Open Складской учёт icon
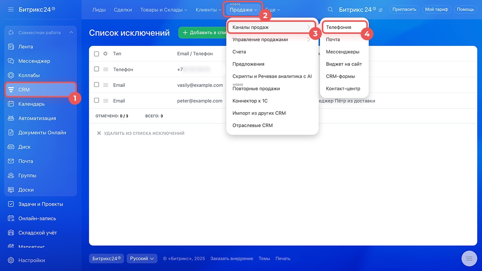This screenshot has width=482, height=271. click(x=11, y=233)
